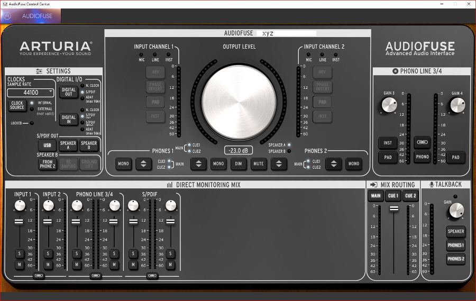
Task: Click the Direct Monitoring Mix bars icon
Action: (x=169, y=185)
